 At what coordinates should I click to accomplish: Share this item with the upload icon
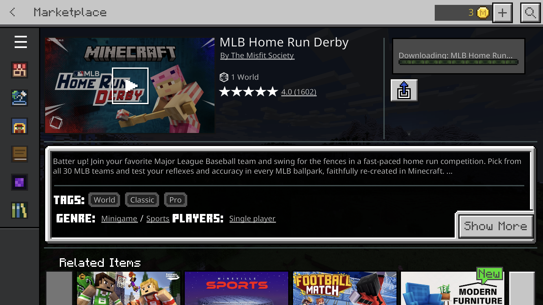point(404,90)
